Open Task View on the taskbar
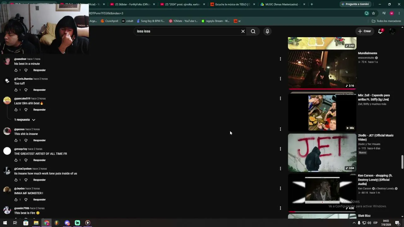This screenshot has height=227, width=404. (15, 223)
